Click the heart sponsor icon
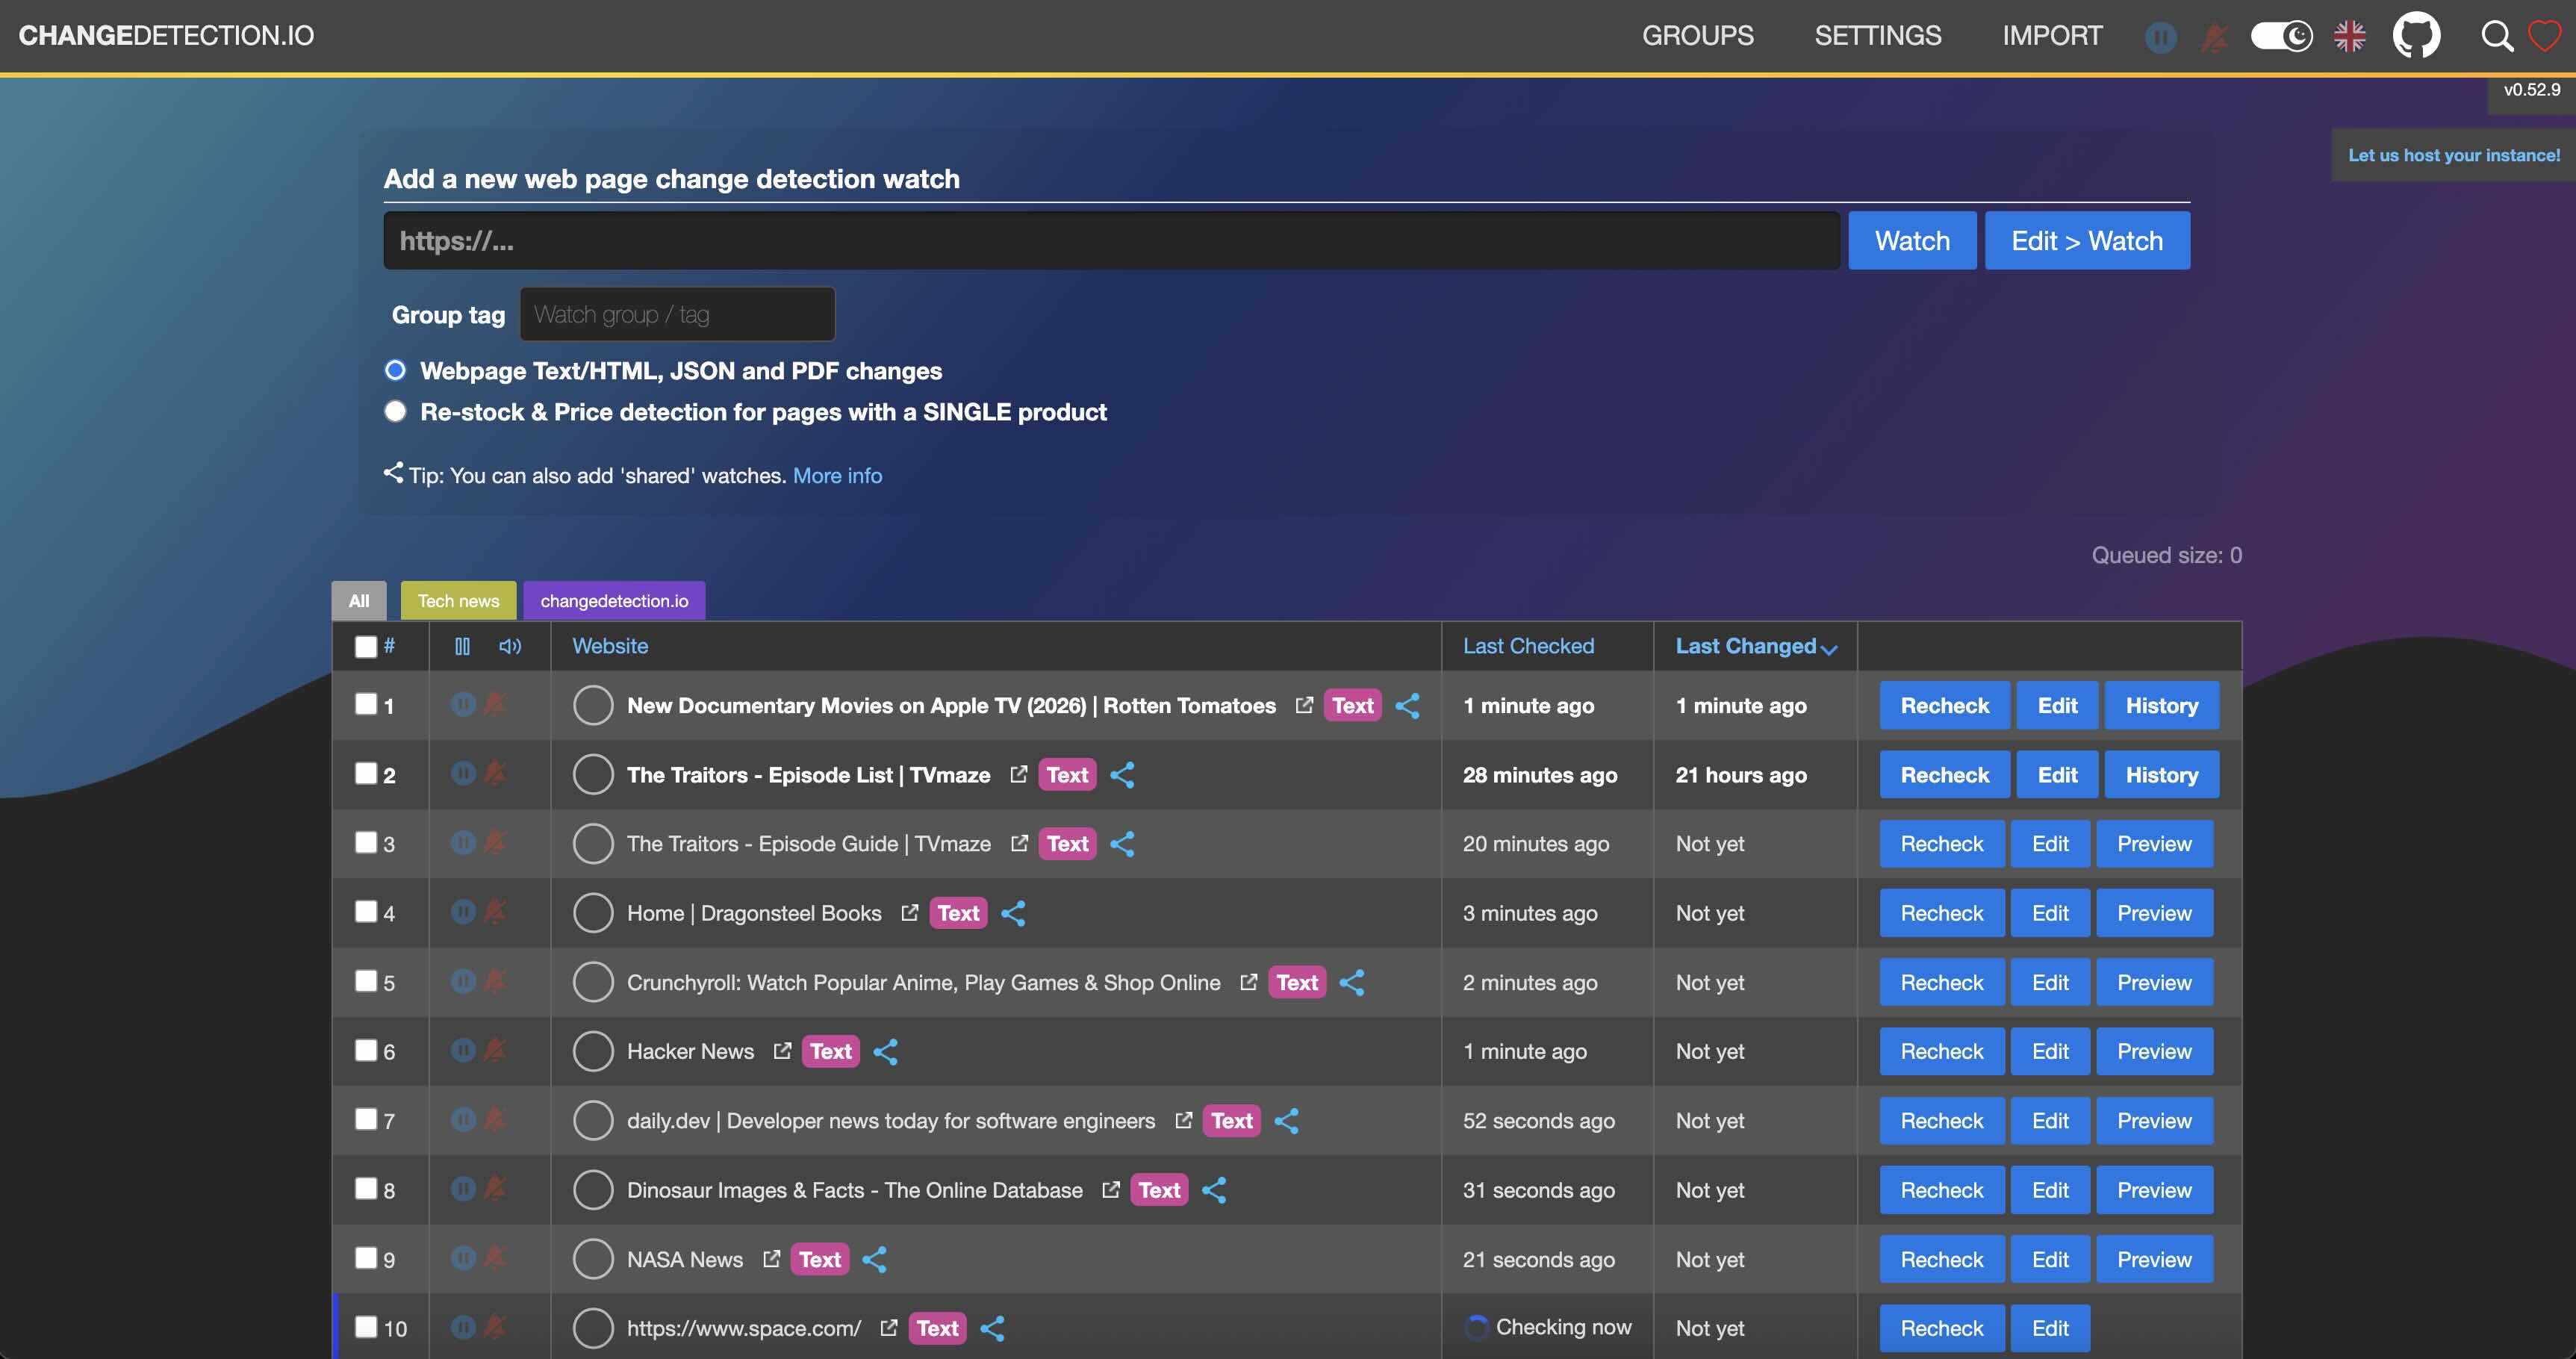Image resolution: width=2576 pixels, height=1359 pixels. 2544,36
